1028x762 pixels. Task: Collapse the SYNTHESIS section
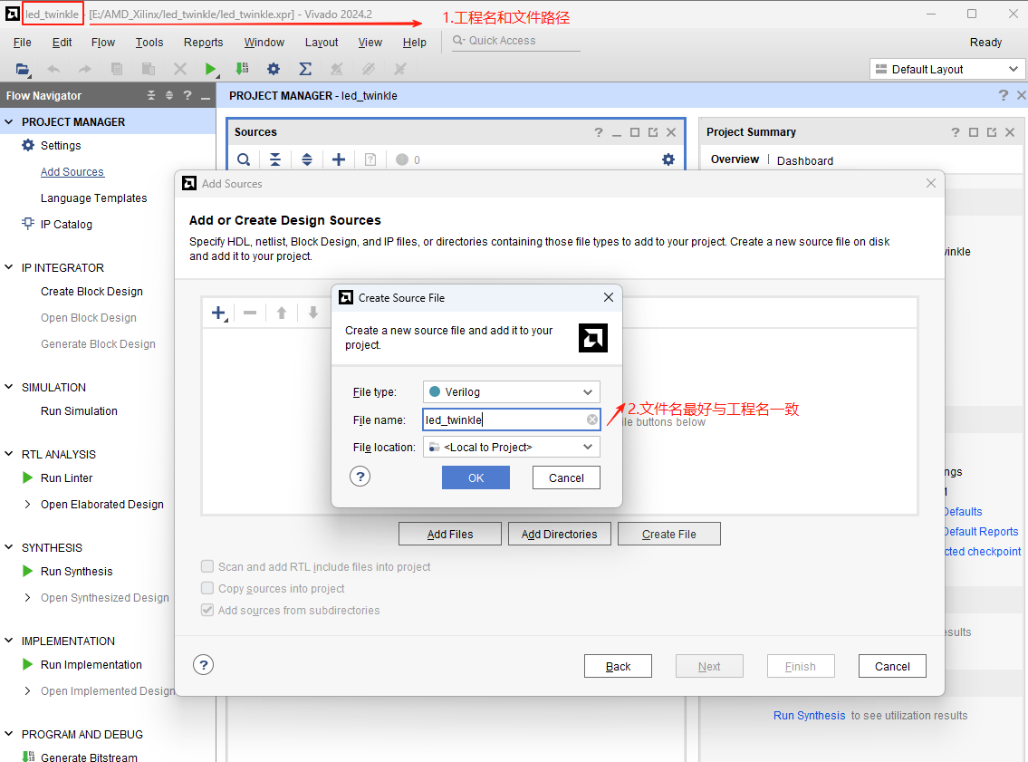[x=9, y=547]
